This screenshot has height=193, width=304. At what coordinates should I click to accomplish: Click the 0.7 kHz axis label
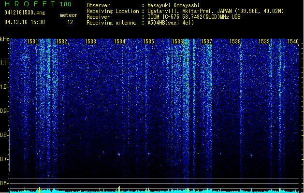(x=4, y=159)
